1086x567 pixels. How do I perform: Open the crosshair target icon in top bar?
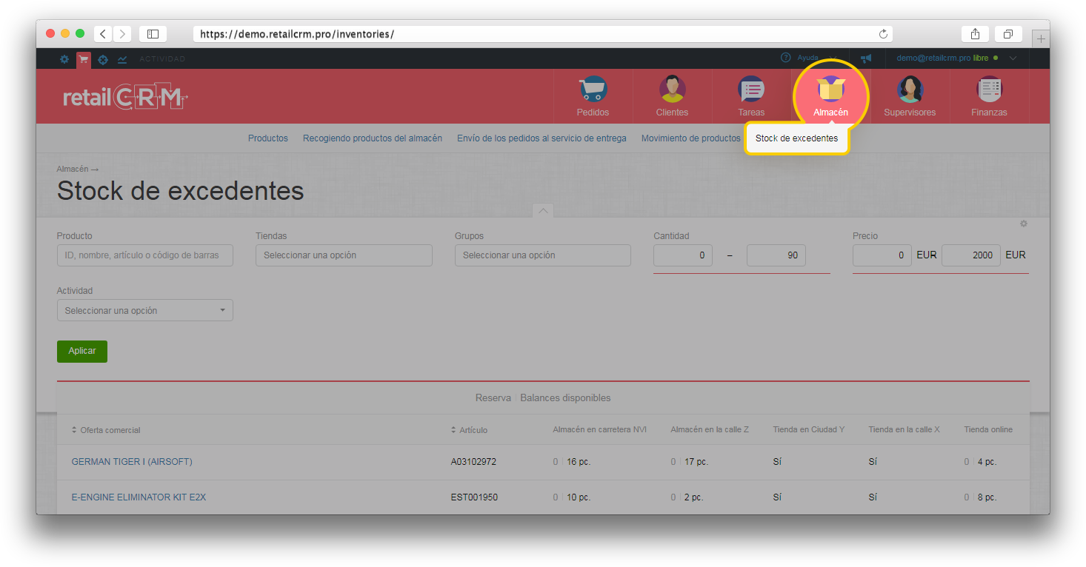tap(103, 58)
